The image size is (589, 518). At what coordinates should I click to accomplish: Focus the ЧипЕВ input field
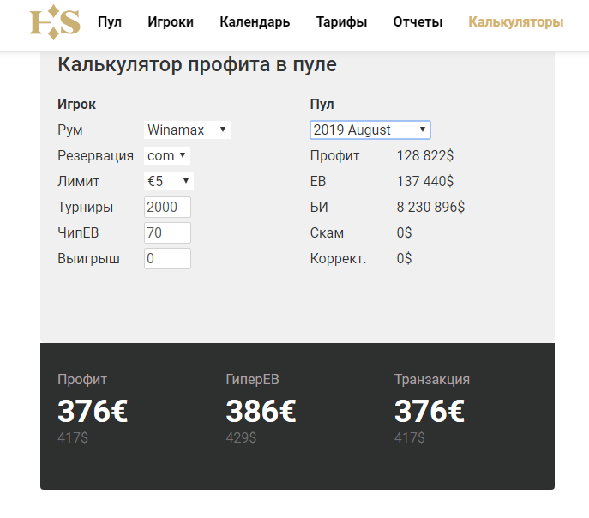(167, 233)
